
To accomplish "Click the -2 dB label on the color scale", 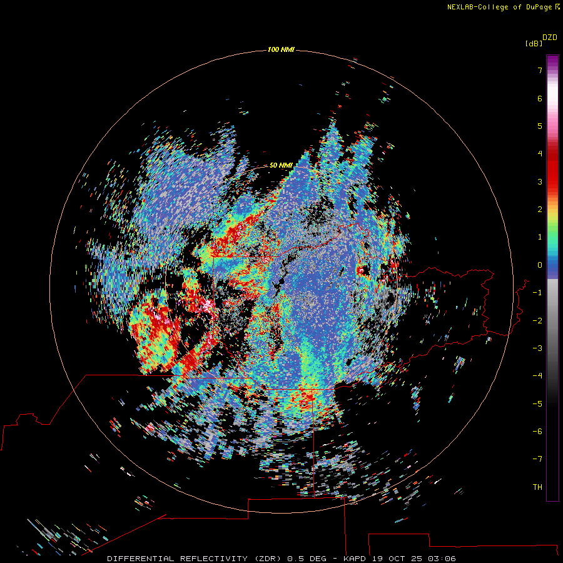I will [x=537, y=321].
